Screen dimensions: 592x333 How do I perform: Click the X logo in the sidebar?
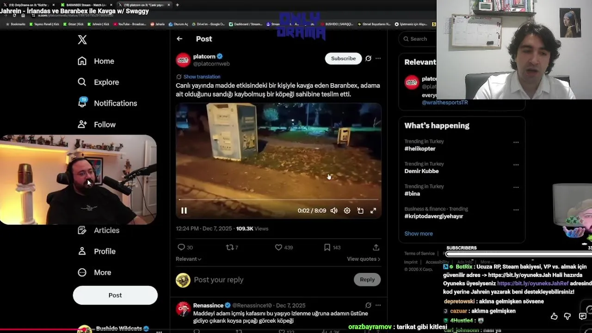point(82,40)
